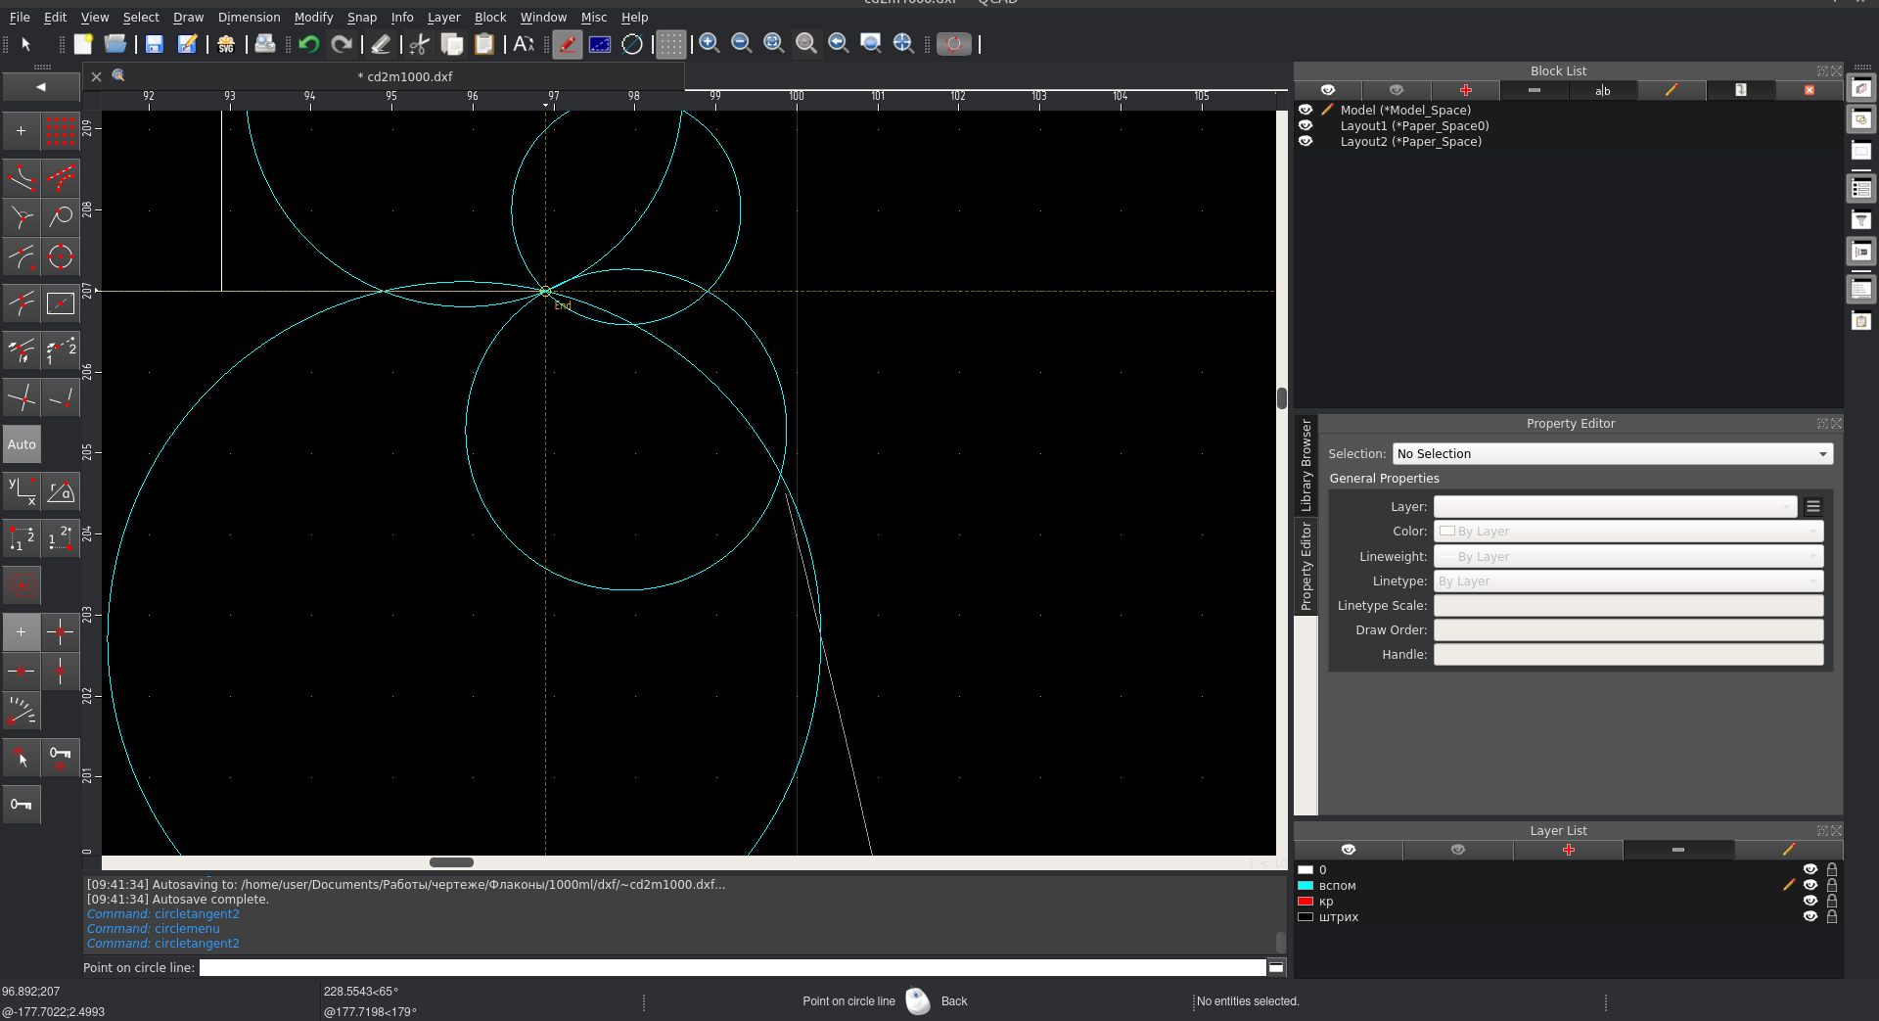Click the Zoom In magnifier icon
Image resolution: width=1879 pixels, height=1021 pixels.
[710, 44]
